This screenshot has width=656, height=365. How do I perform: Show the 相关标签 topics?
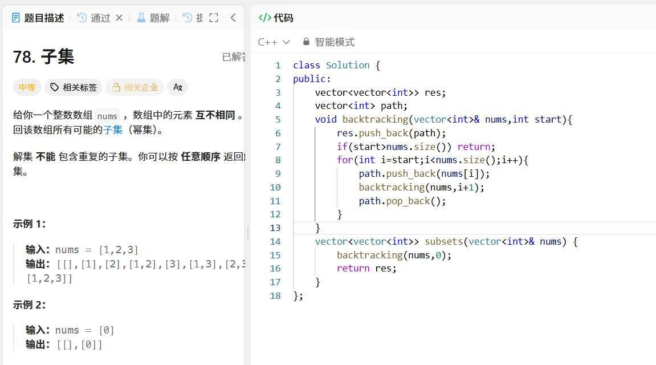tap(74, 87)
